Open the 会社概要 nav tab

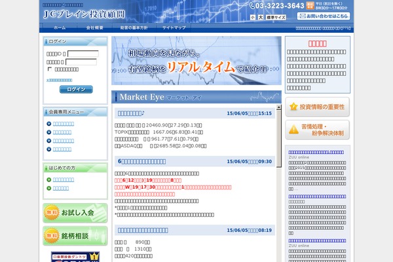pyautogui.click(x=95, y=28)
